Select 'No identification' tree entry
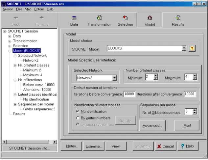The width and height of the screenshot is (208, 160). point(36,99)
